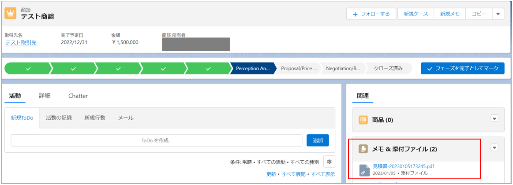Click フェーズを完了としてマーク button
The width and height of the screenshot is (513, 185).
(x=462, y=68)
